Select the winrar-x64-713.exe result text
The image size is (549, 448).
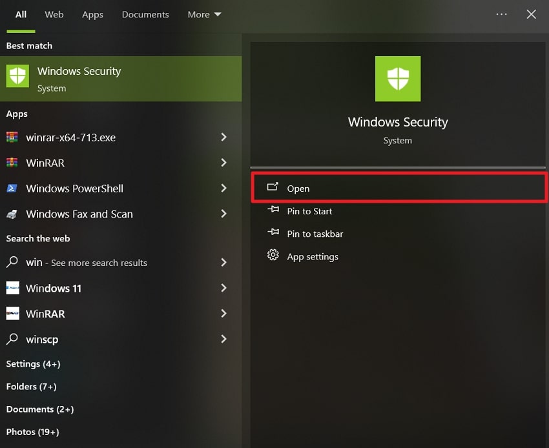(x=71, y=137)
